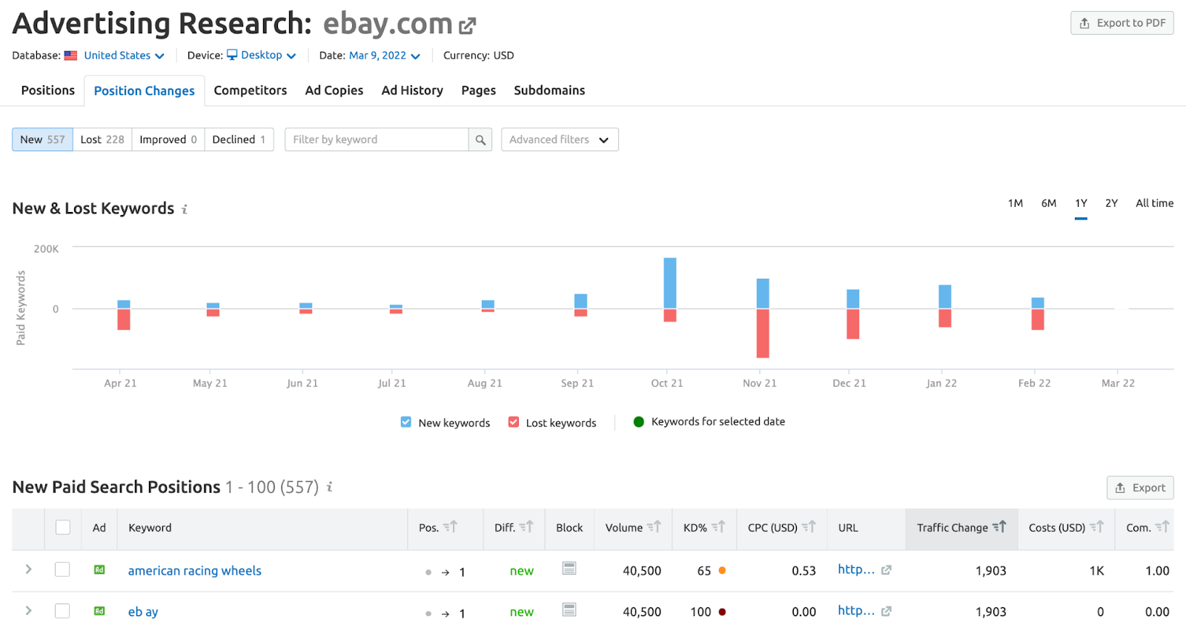The height and width of the screenshot is (625, 1186).
Task: Click the United States flag icon
Action: click(70, 56)
